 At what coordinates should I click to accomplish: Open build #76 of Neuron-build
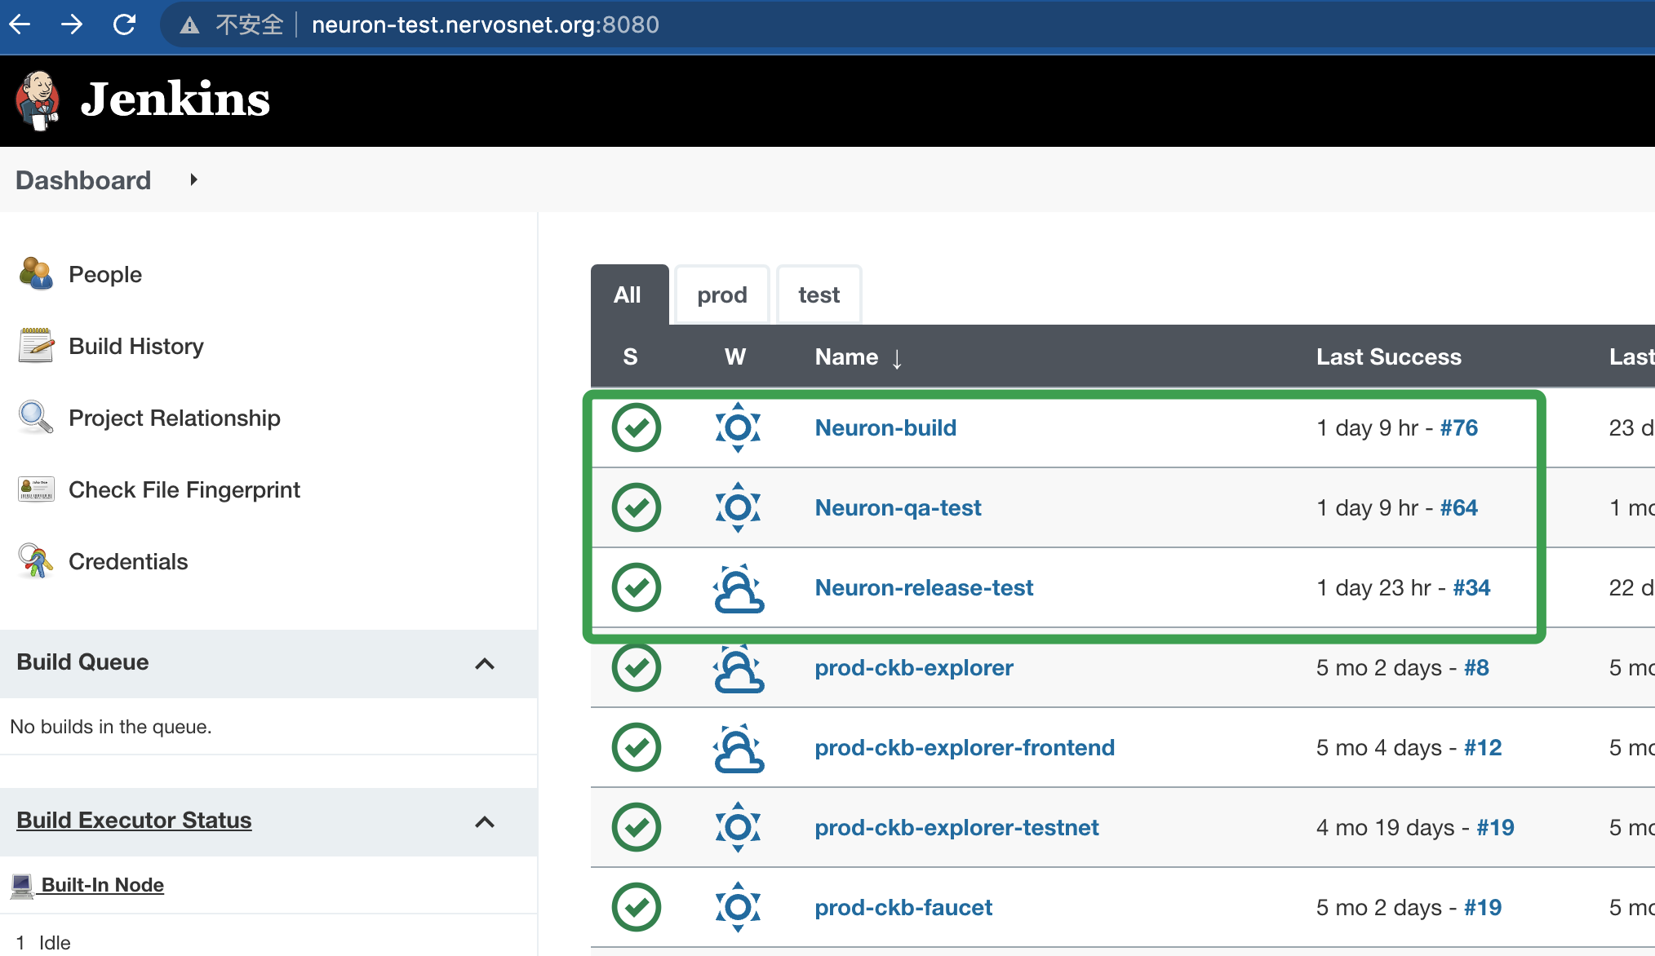point(1458,427)
